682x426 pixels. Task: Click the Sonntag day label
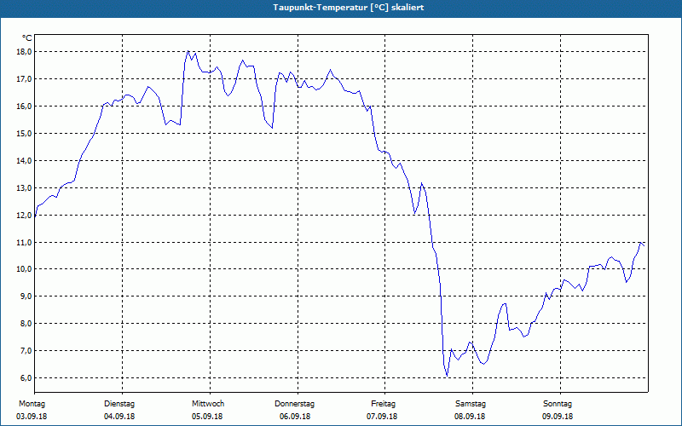click(558, 404)
